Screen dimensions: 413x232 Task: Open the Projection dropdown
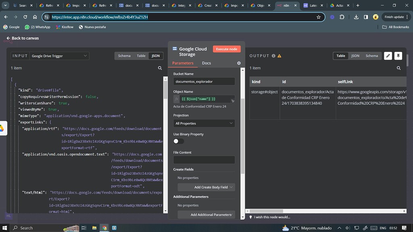tap(204, 123)
